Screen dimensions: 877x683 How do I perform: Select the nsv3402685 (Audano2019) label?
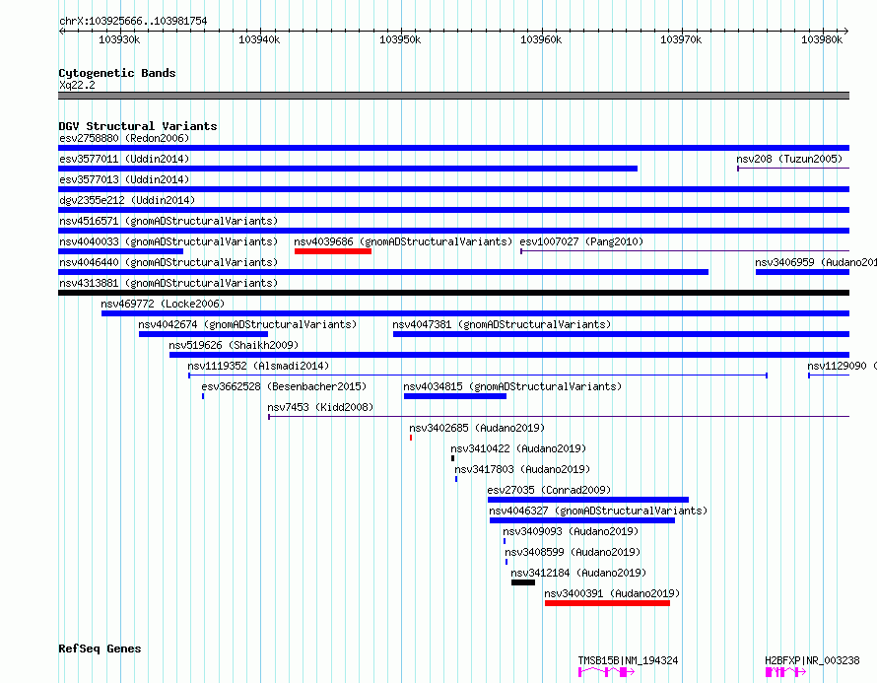(477, 428)
